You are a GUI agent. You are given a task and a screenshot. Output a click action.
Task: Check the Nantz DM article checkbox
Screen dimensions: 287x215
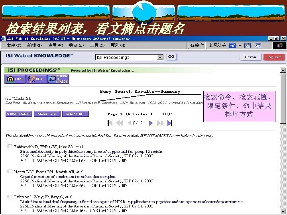pos(10,171)
